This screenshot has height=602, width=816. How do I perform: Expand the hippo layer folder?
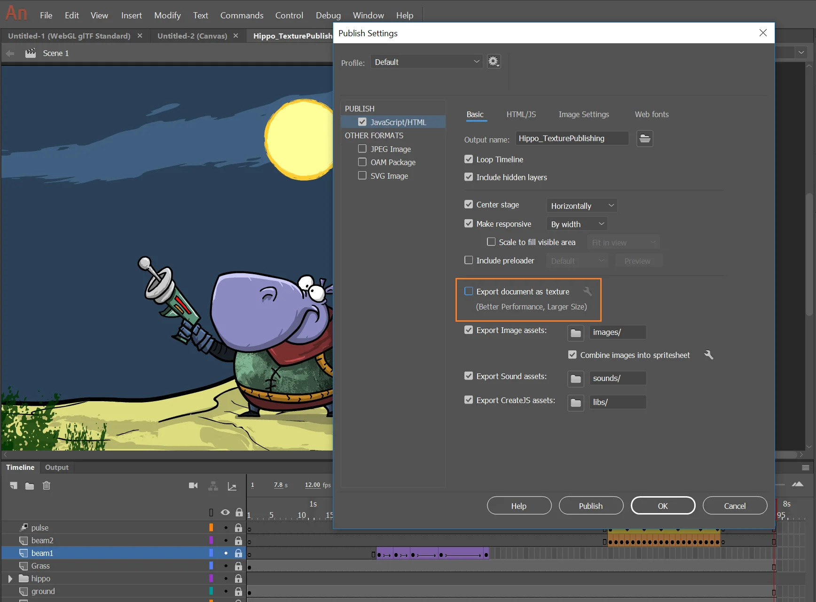tap(9, 578)
